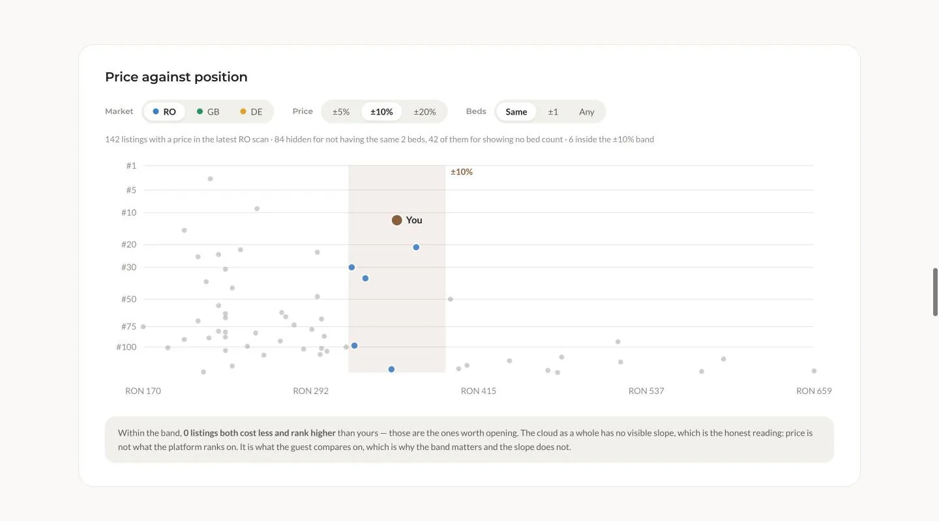Click the #100 rank axis label

tap(127, 346)
